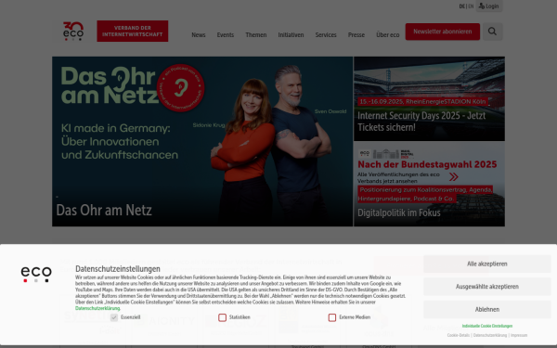Click Verband der Internetwirtschaft red banner
Viewport: 557px width, 348px height.
[x=133, y=31]
